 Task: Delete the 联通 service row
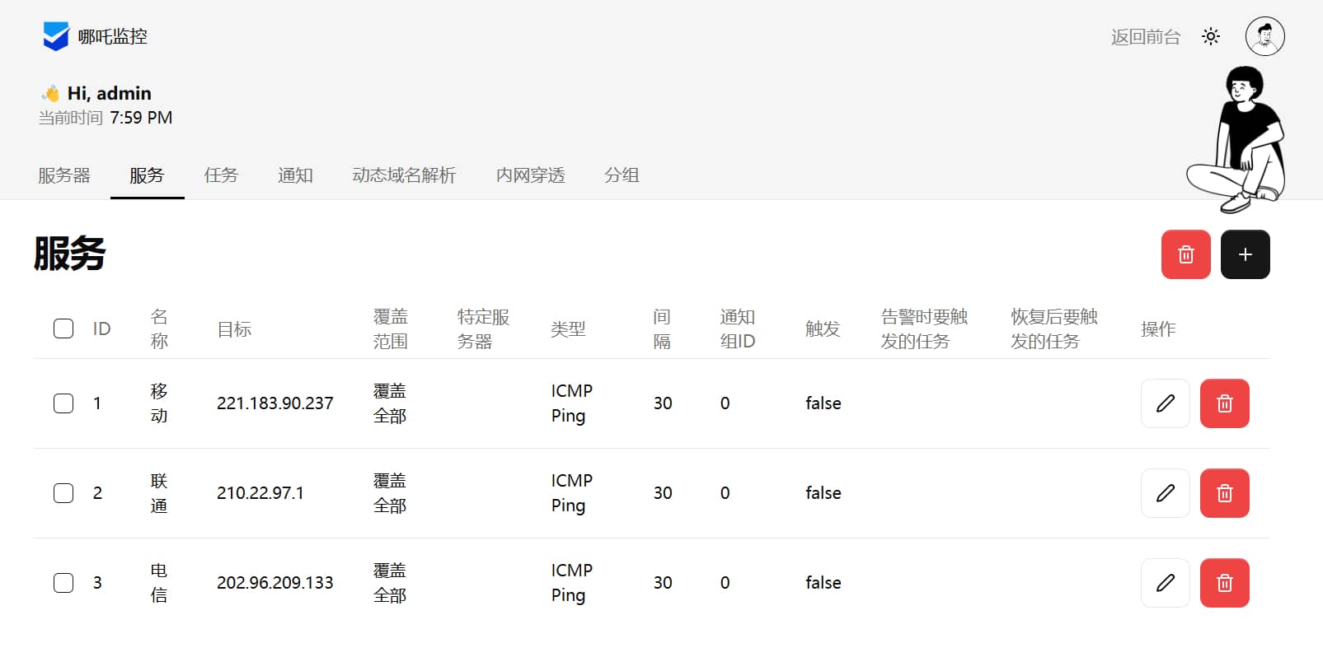pyautogui.click(x=1224, y=493)
